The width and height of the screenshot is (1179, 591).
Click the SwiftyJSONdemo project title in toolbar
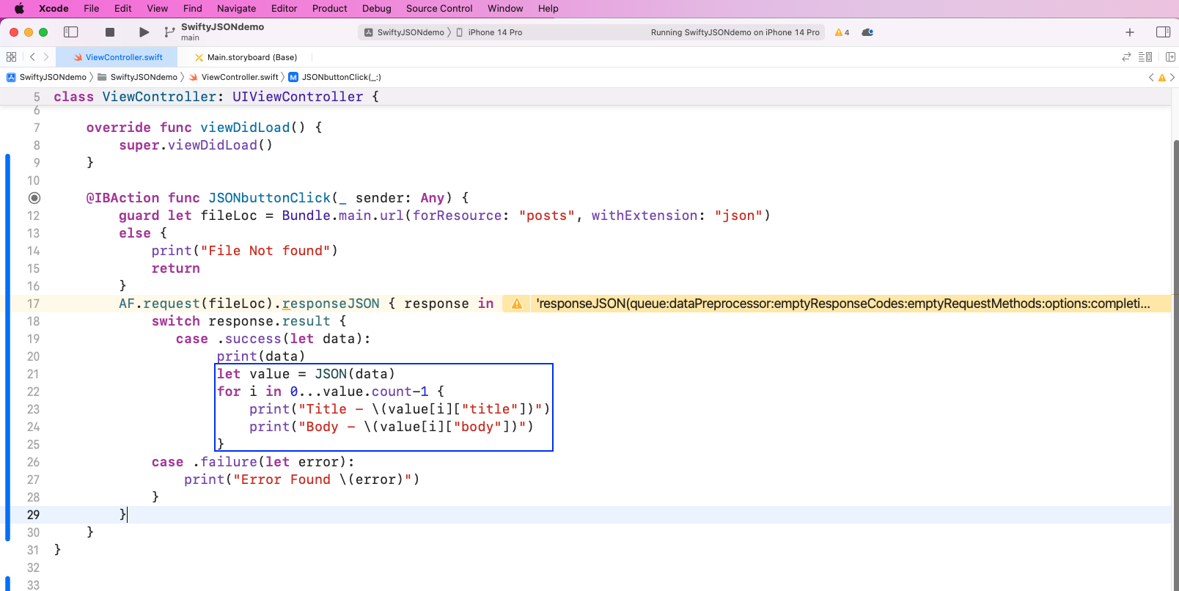coord(223,27)
